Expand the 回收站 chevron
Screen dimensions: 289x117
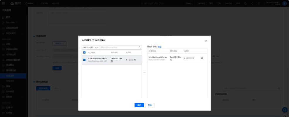click(x=22, y=97)
